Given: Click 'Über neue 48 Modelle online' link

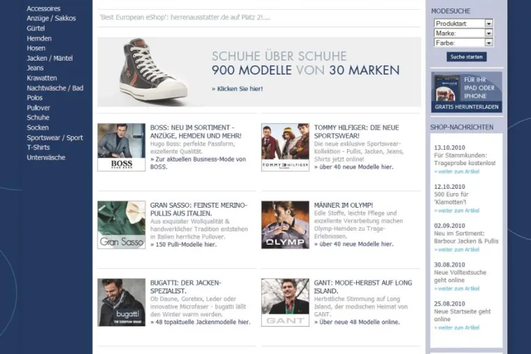Looking at the screenshot, I should coord(357,322).
